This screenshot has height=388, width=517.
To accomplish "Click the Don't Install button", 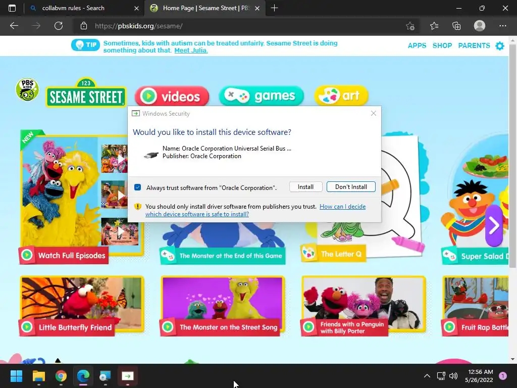I will tap(351, 187).
